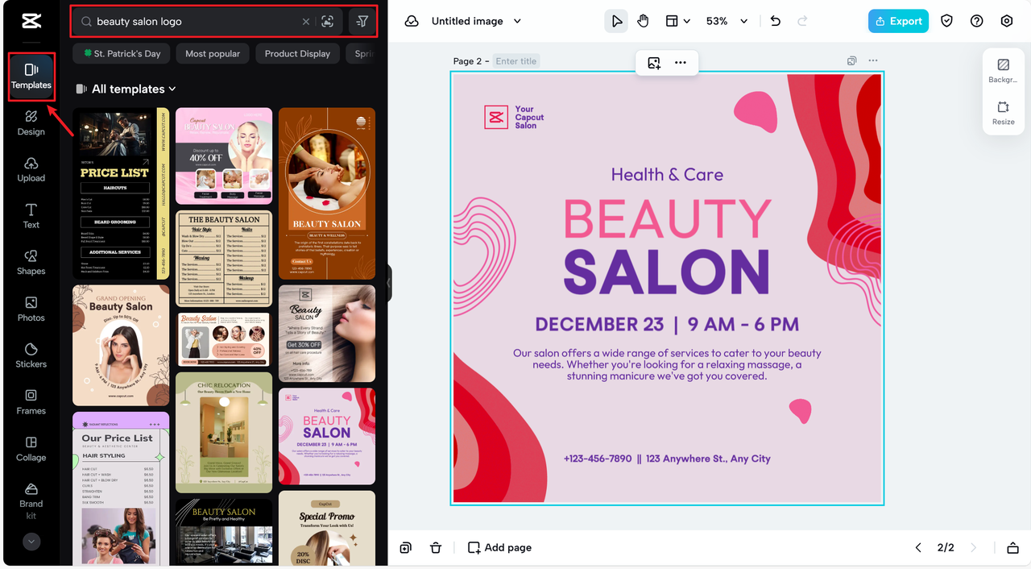
Task: Open the Upload panel
Action: pyautogui.click(x=31, y=169)
